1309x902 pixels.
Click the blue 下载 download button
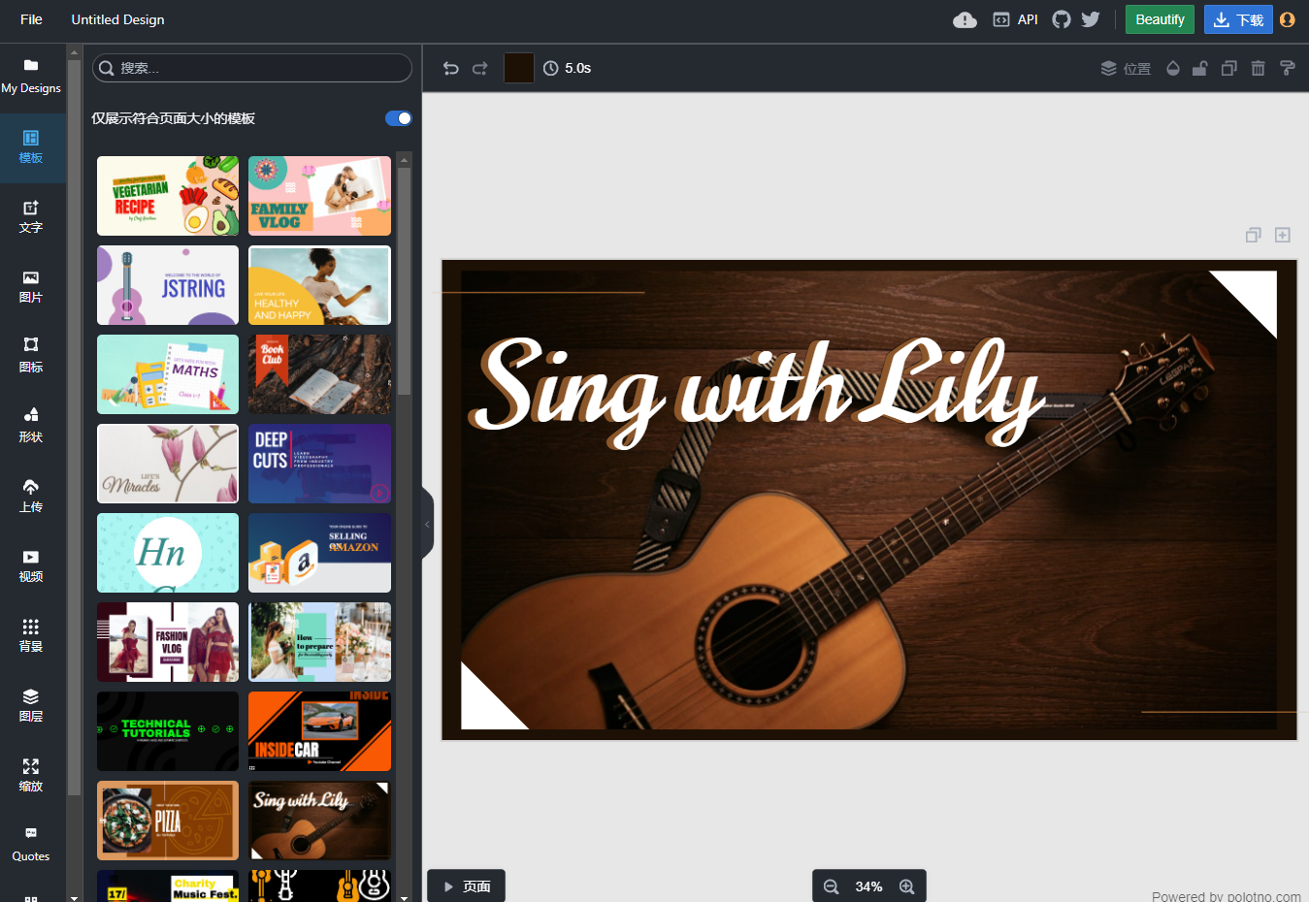(1238, 19)
